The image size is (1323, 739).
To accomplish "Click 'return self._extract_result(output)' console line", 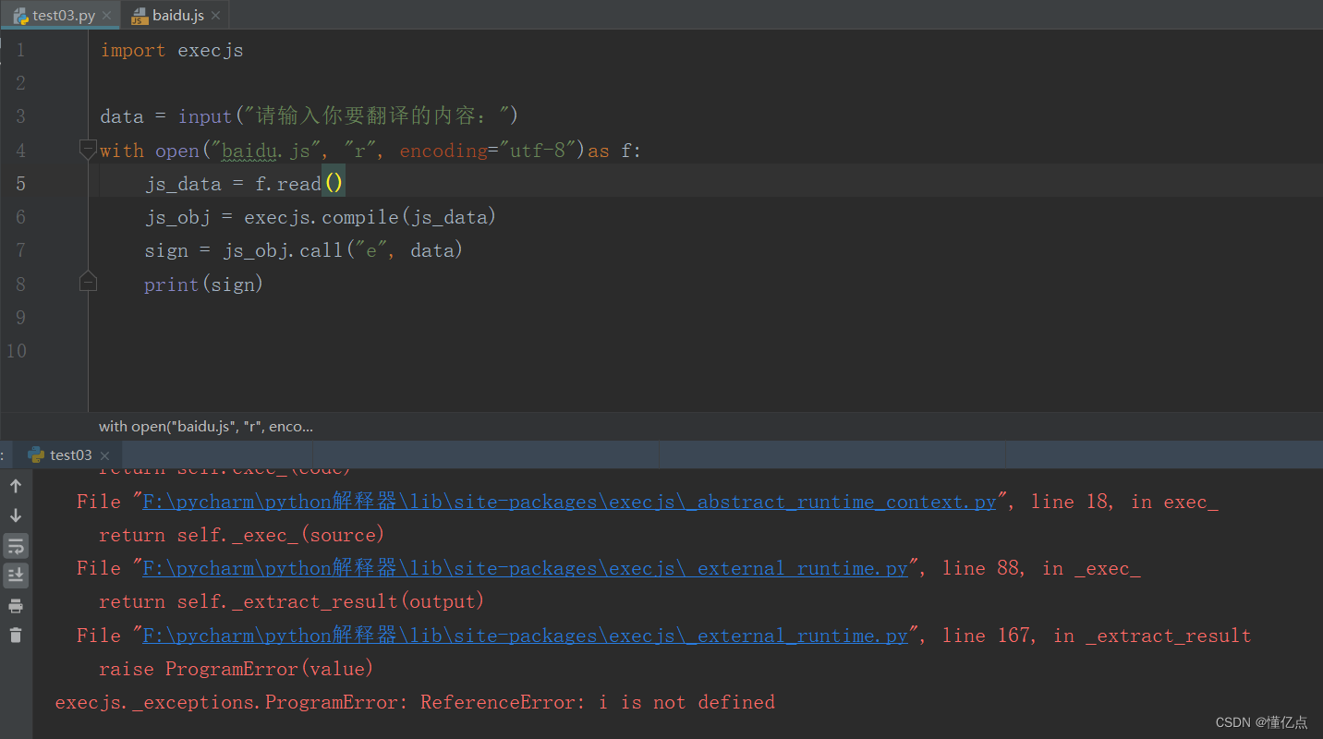I will (x=292, y=601).
